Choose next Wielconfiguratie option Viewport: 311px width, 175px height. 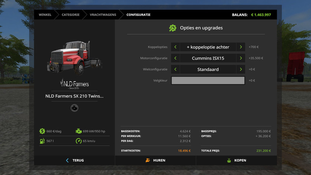[241, 70]
